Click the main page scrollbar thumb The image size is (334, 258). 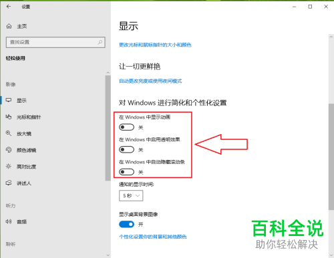331,157
